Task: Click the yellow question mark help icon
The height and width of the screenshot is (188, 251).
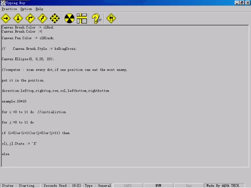Action: [x=96, y=19]
